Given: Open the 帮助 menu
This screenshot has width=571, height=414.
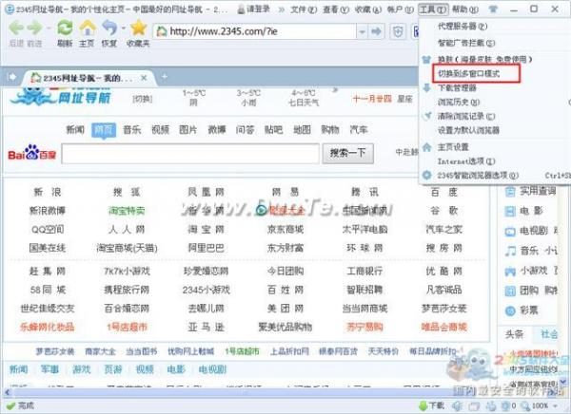Looking at the screenshot, I should coord(465,9).
